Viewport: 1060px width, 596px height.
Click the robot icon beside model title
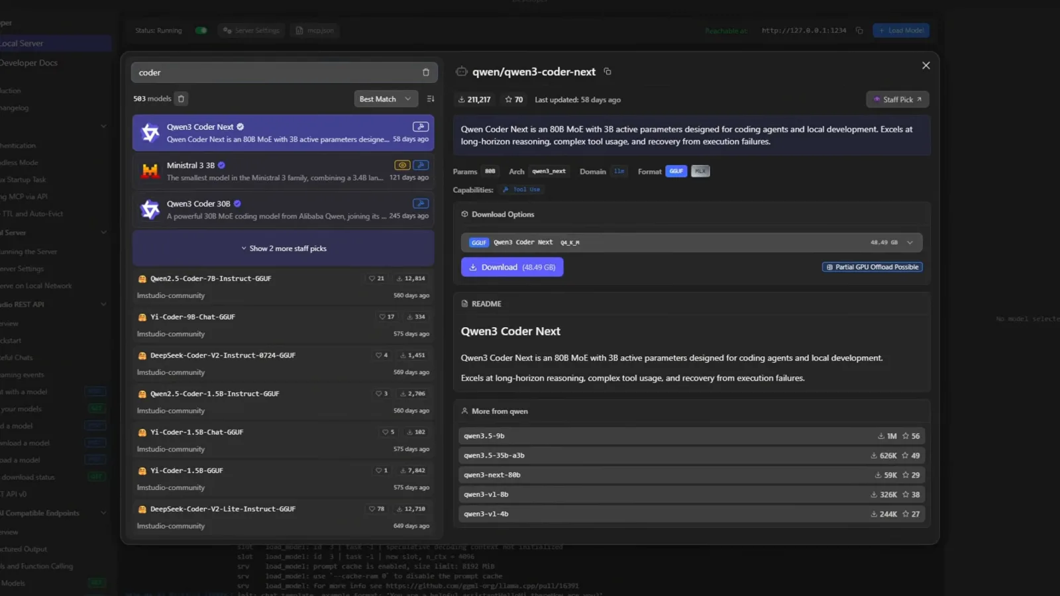(462, 72)
